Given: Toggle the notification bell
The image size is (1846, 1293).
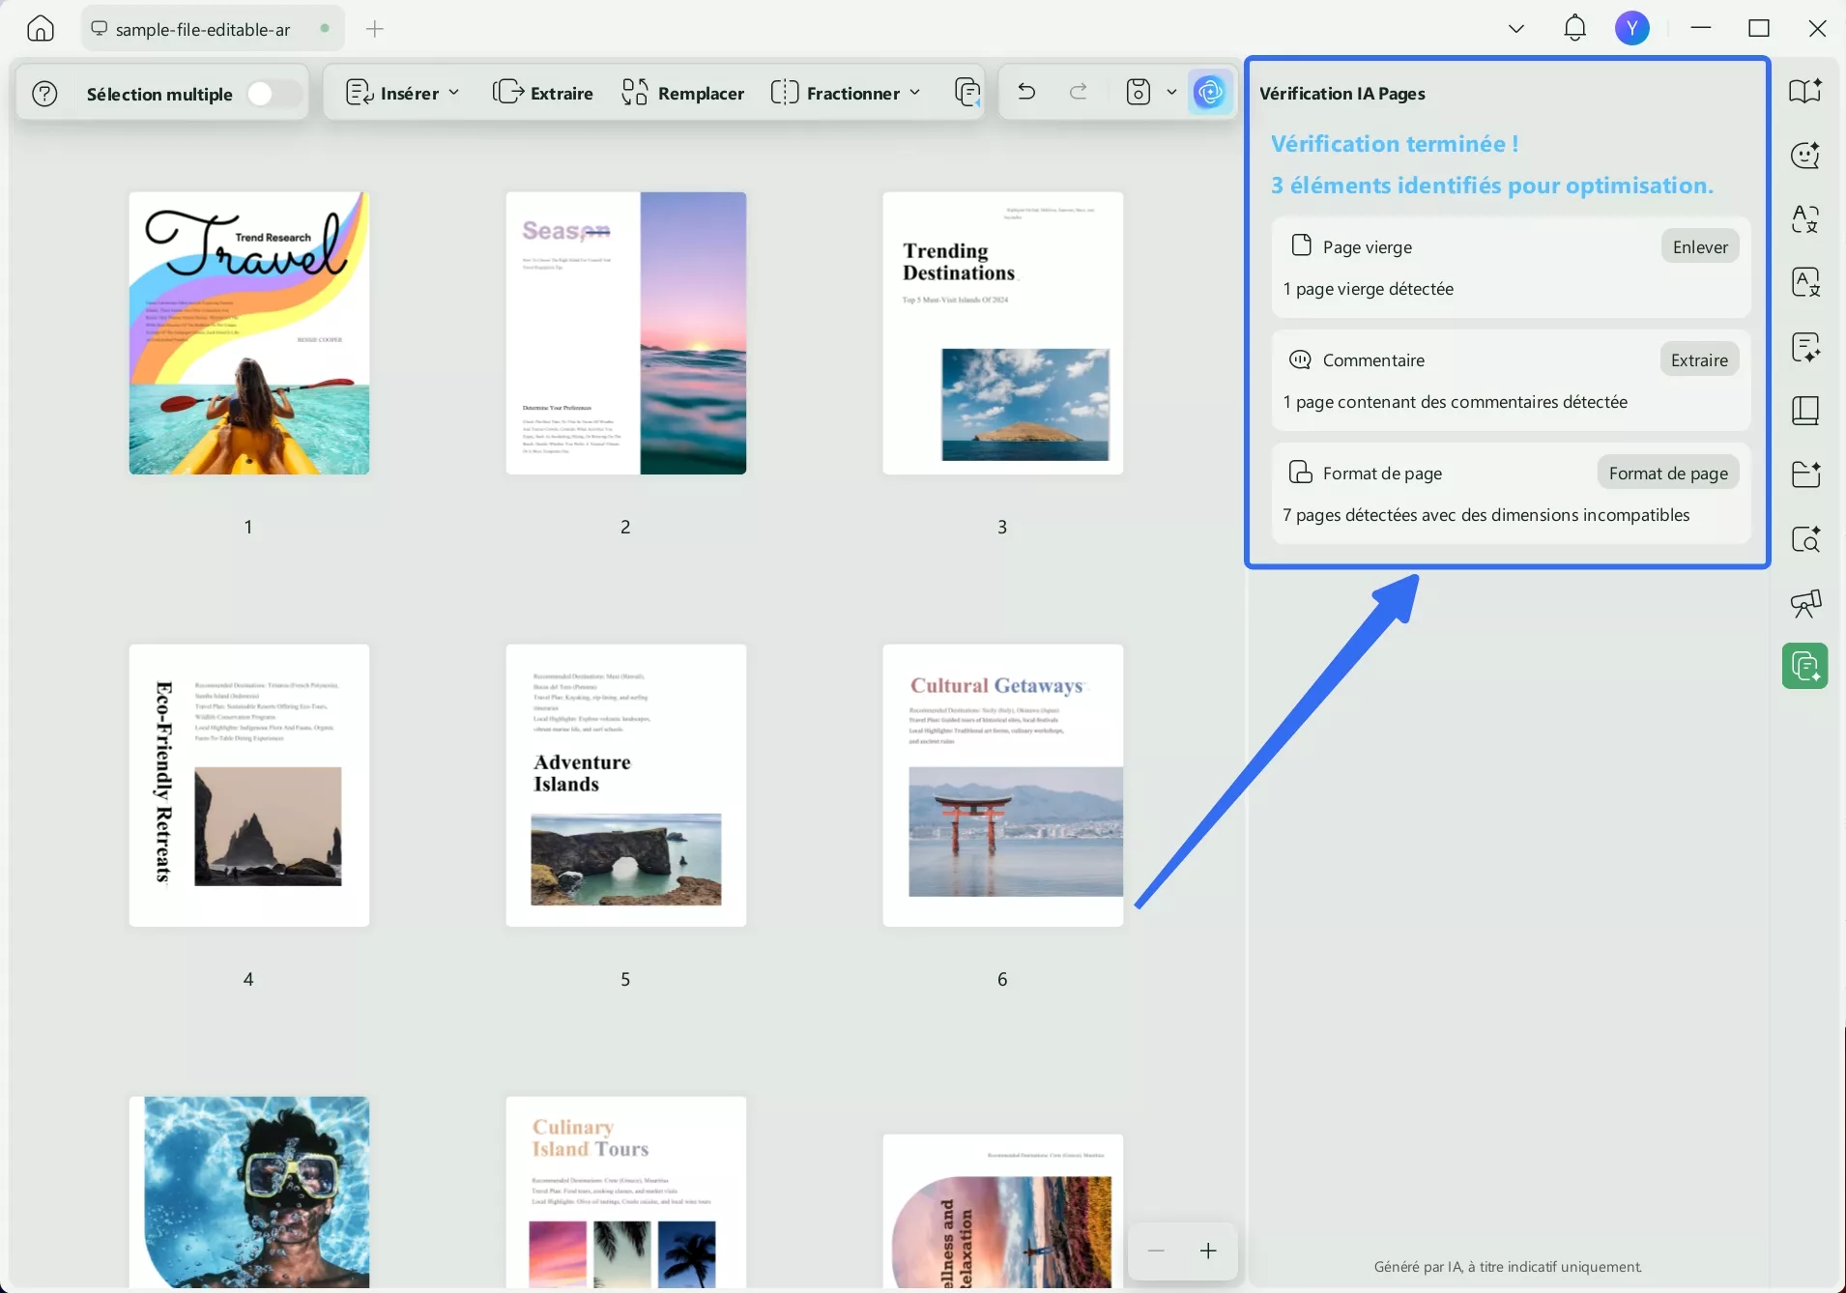Looking at the screenshot, I should coord(1574,28).
